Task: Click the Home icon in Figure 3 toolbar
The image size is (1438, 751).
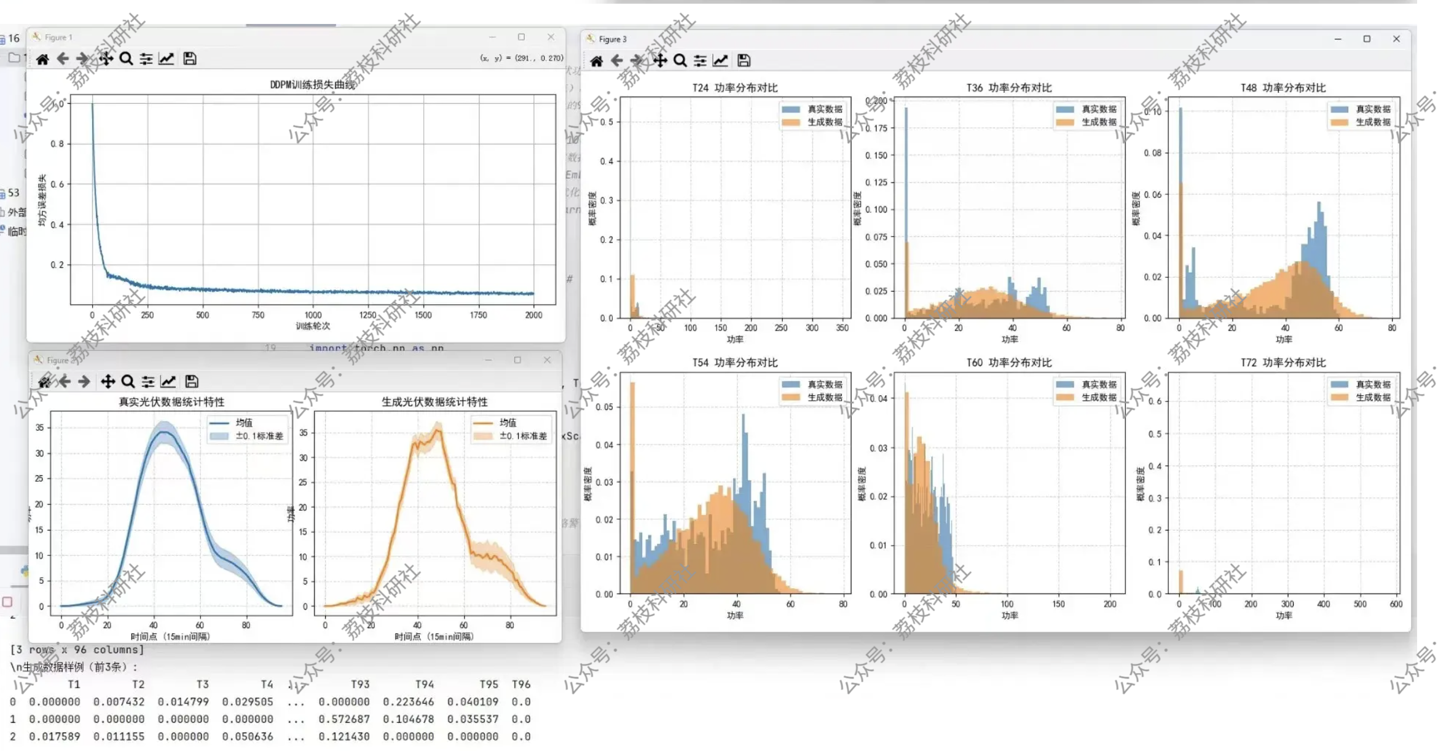Action: (x=597, y=60)
